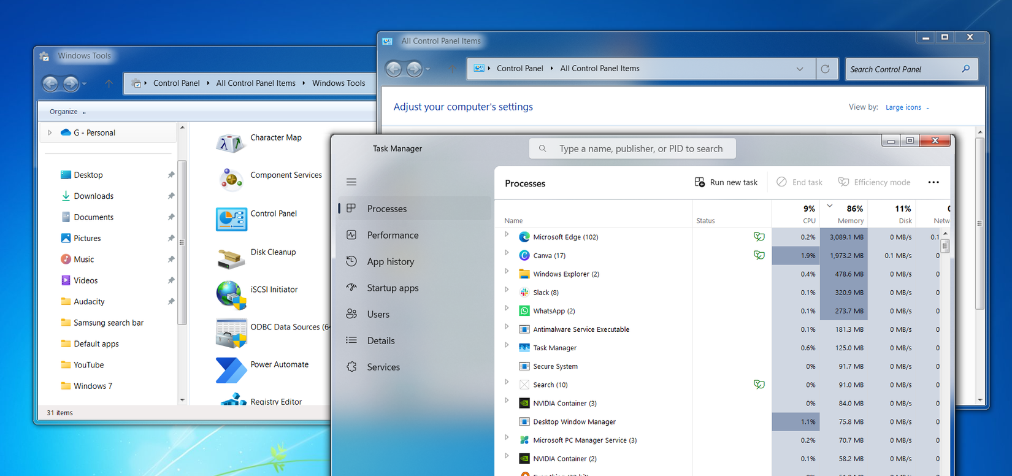
Task: Click efficiency leaf icon for Search row
Action: pos(759,385)
